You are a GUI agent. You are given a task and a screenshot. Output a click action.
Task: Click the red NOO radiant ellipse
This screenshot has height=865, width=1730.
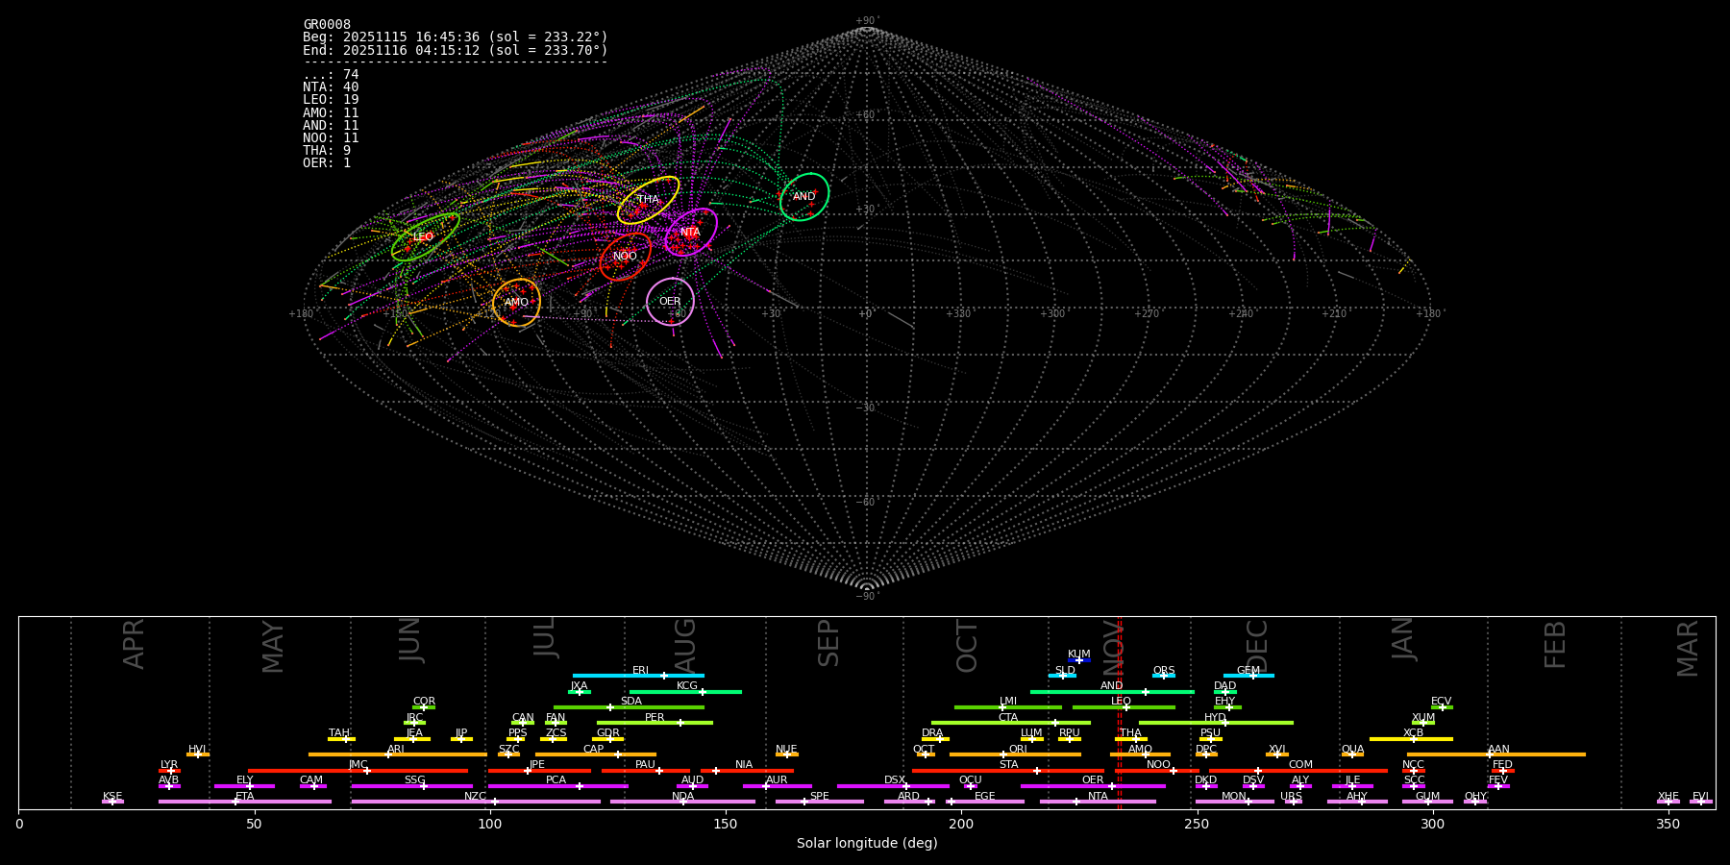click(x=625, y=257)
